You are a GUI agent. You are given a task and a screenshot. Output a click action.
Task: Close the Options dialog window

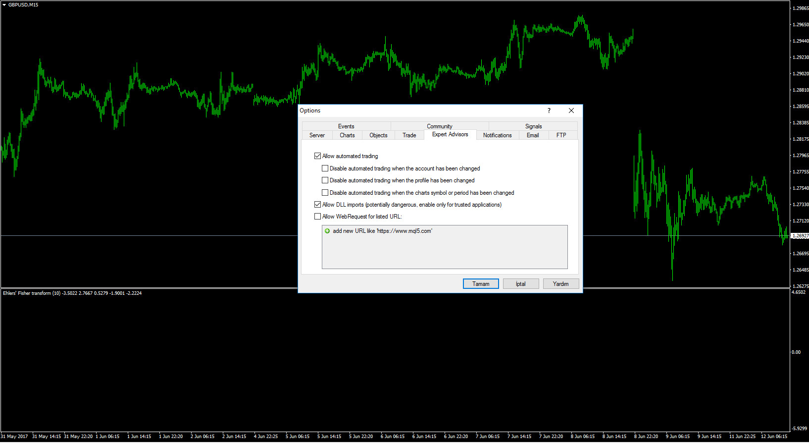pyautogui.click(x=571, y=111)
